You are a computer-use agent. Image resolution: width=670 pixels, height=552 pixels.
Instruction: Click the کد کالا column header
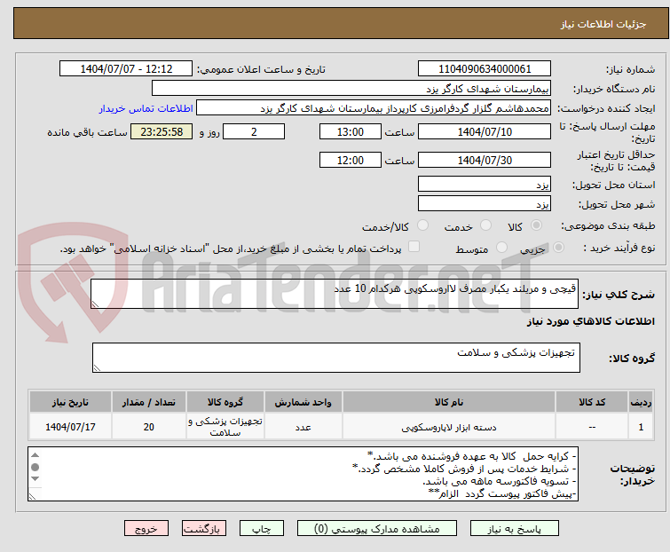pos(592,402)
